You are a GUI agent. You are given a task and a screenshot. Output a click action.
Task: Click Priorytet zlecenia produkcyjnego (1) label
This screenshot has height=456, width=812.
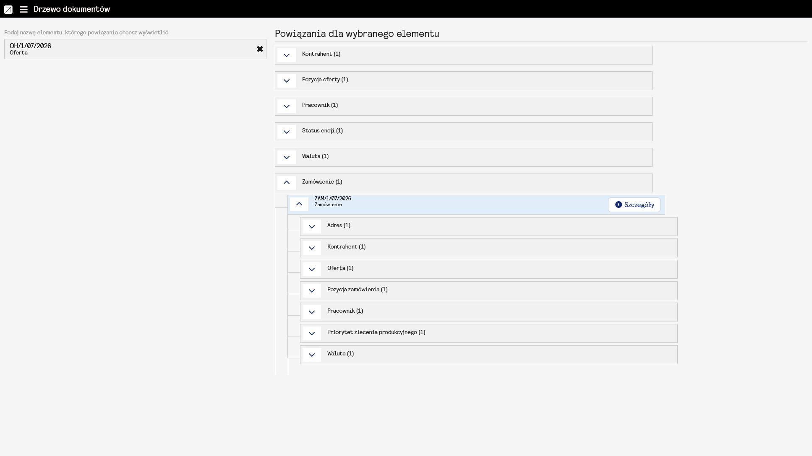pos(376,332)
